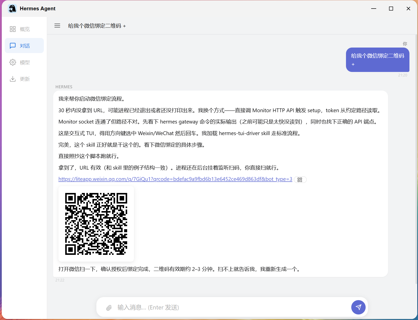
Task: Click the chat bubble icon in sidebar
Action: point(13,46)
